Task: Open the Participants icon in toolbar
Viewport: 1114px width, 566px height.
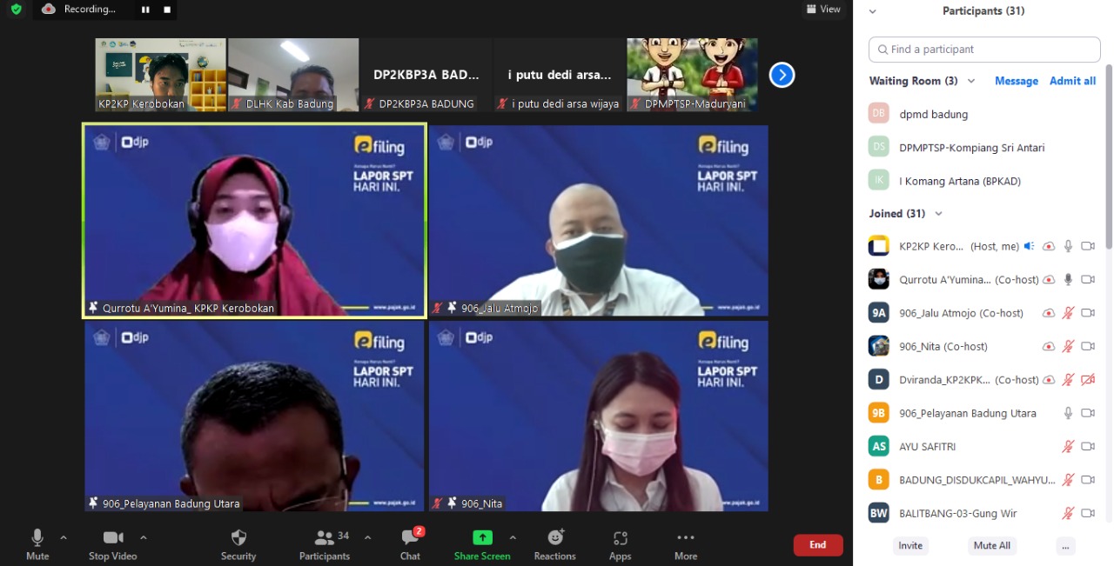Action: tap(325, 538)
